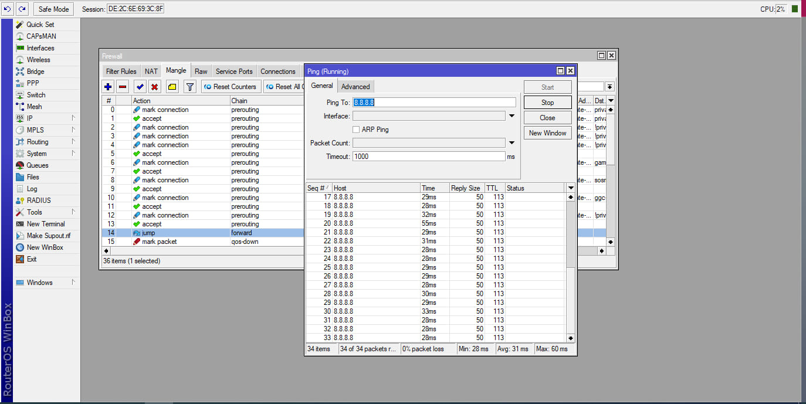Select rule 15 mark packet qos-down

(x=203, y=242)
